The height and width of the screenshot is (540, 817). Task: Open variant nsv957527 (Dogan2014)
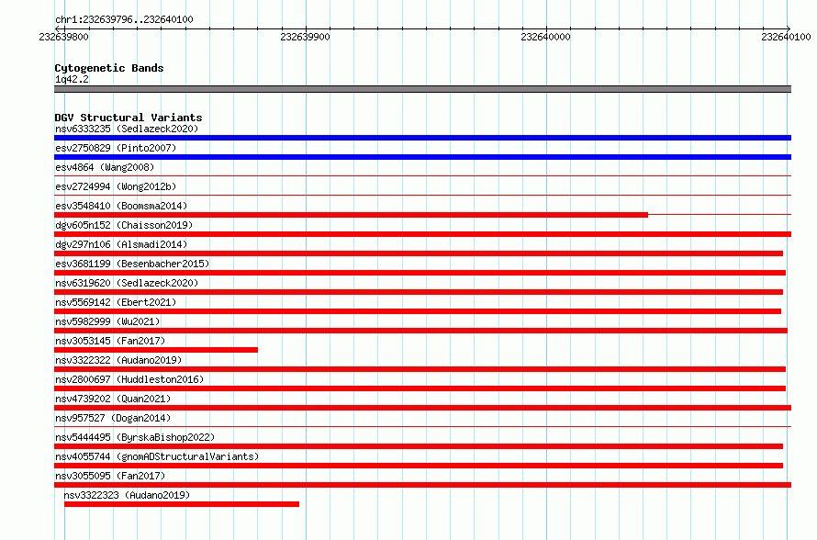coord(113,418)
